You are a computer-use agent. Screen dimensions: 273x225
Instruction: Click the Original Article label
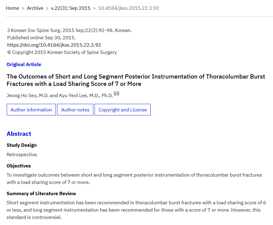pos(24,65)
